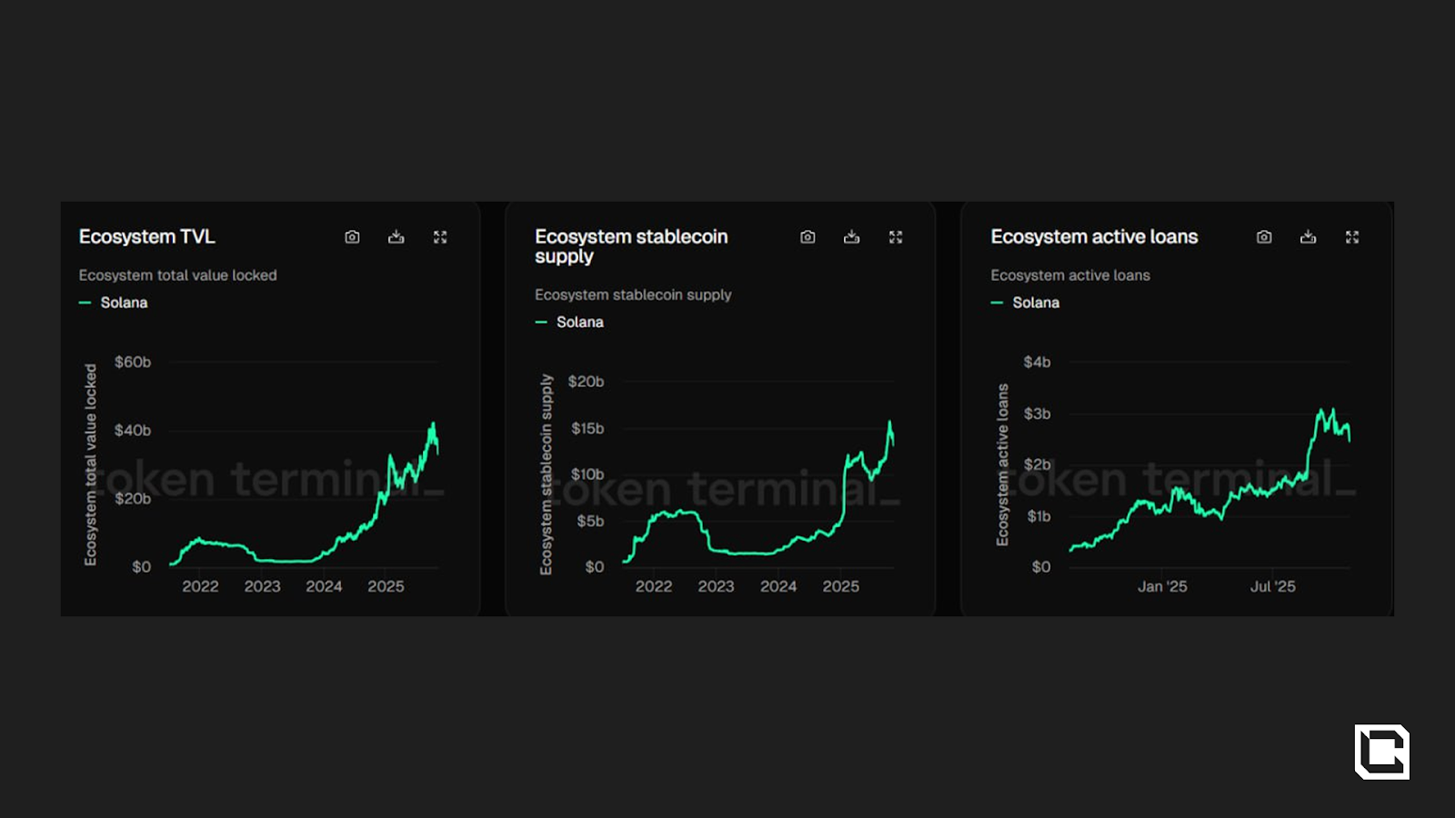Click the Jan '25 label on loans chart
The height and width of the screenshot is (818, 1455).
(1162, 587)
